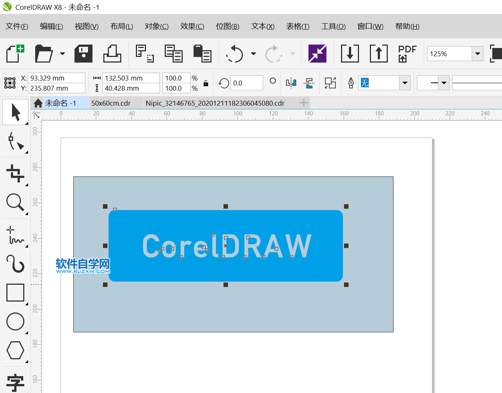Viewport: 502px width, 393px height.
Task: Click the welcome screen home button
Action: (x=38, y=103)
